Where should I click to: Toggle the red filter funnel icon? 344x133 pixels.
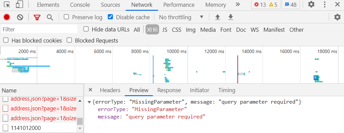pyautogui.click(x=37, y=18)
